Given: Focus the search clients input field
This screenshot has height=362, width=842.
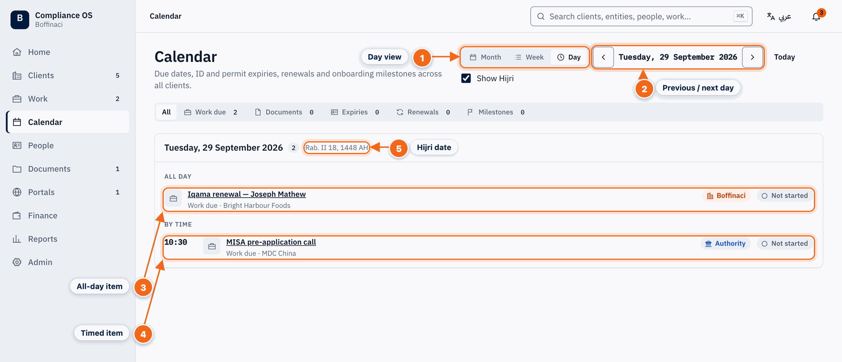Looking at the screenshot, I should (641, 16).
